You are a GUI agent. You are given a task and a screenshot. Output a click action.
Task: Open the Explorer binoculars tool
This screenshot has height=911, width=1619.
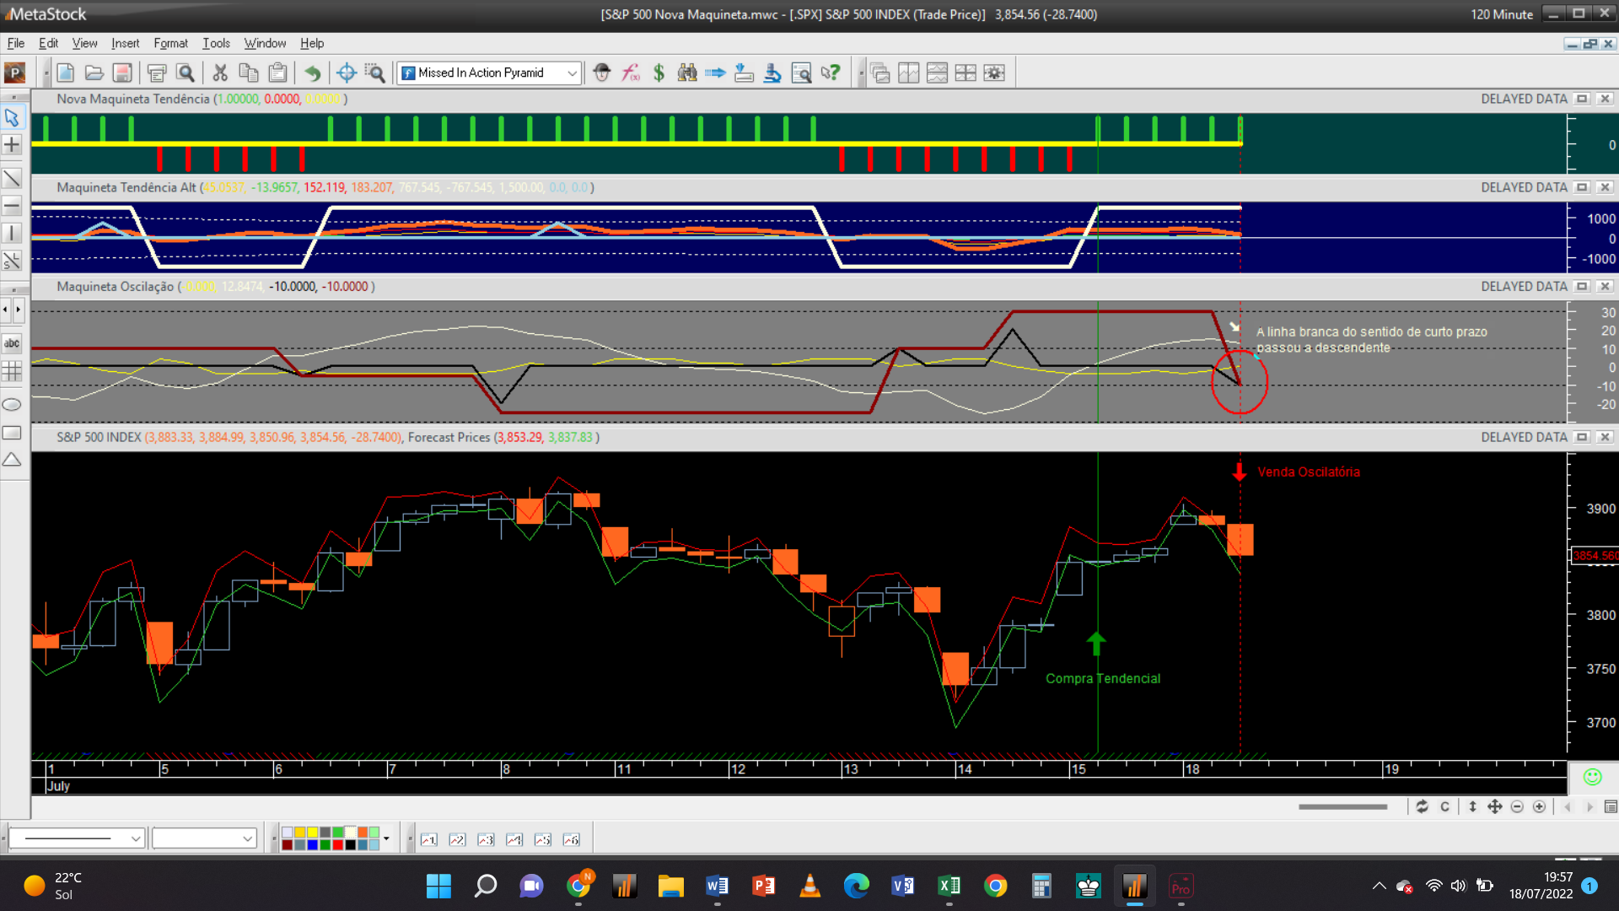point(687,73)
